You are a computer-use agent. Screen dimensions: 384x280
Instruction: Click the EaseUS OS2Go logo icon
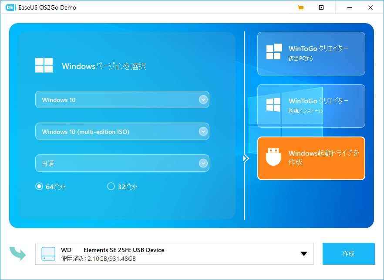10,7
